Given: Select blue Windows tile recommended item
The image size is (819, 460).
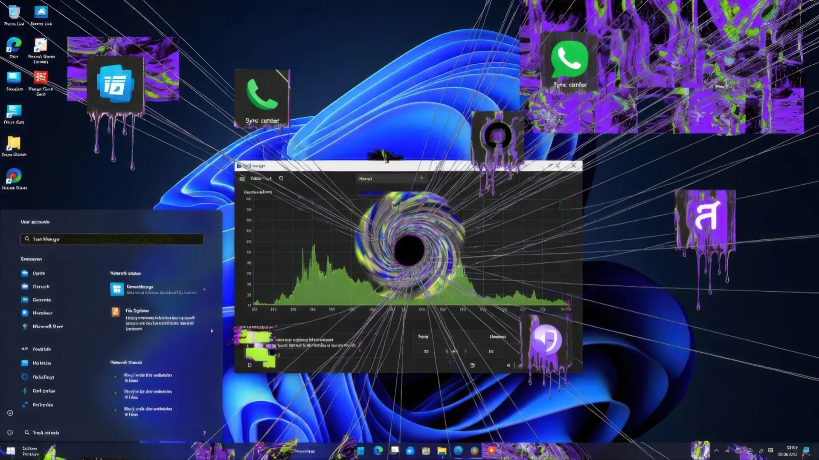Looking at the screenshot, I should pos(116,289).
